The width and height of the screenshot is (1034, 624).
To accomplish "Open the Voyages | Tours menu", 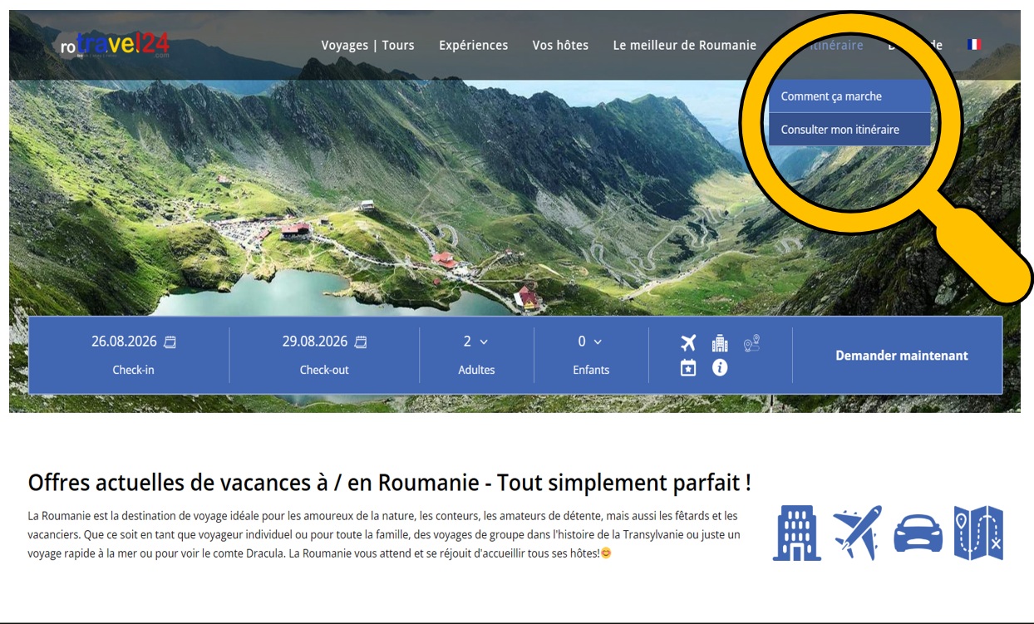I will 367,46.
